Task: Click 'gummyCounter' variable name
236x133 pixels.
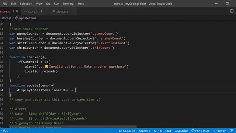Action: pos(29,34)
